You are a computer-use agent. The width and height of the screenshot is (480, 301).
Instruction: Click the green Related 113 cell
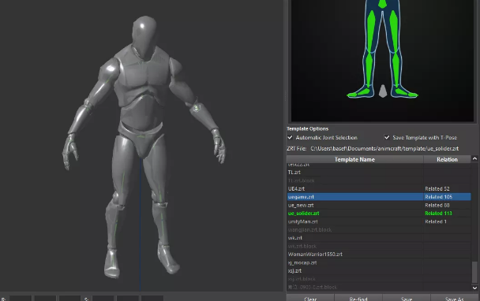[447, 214]
